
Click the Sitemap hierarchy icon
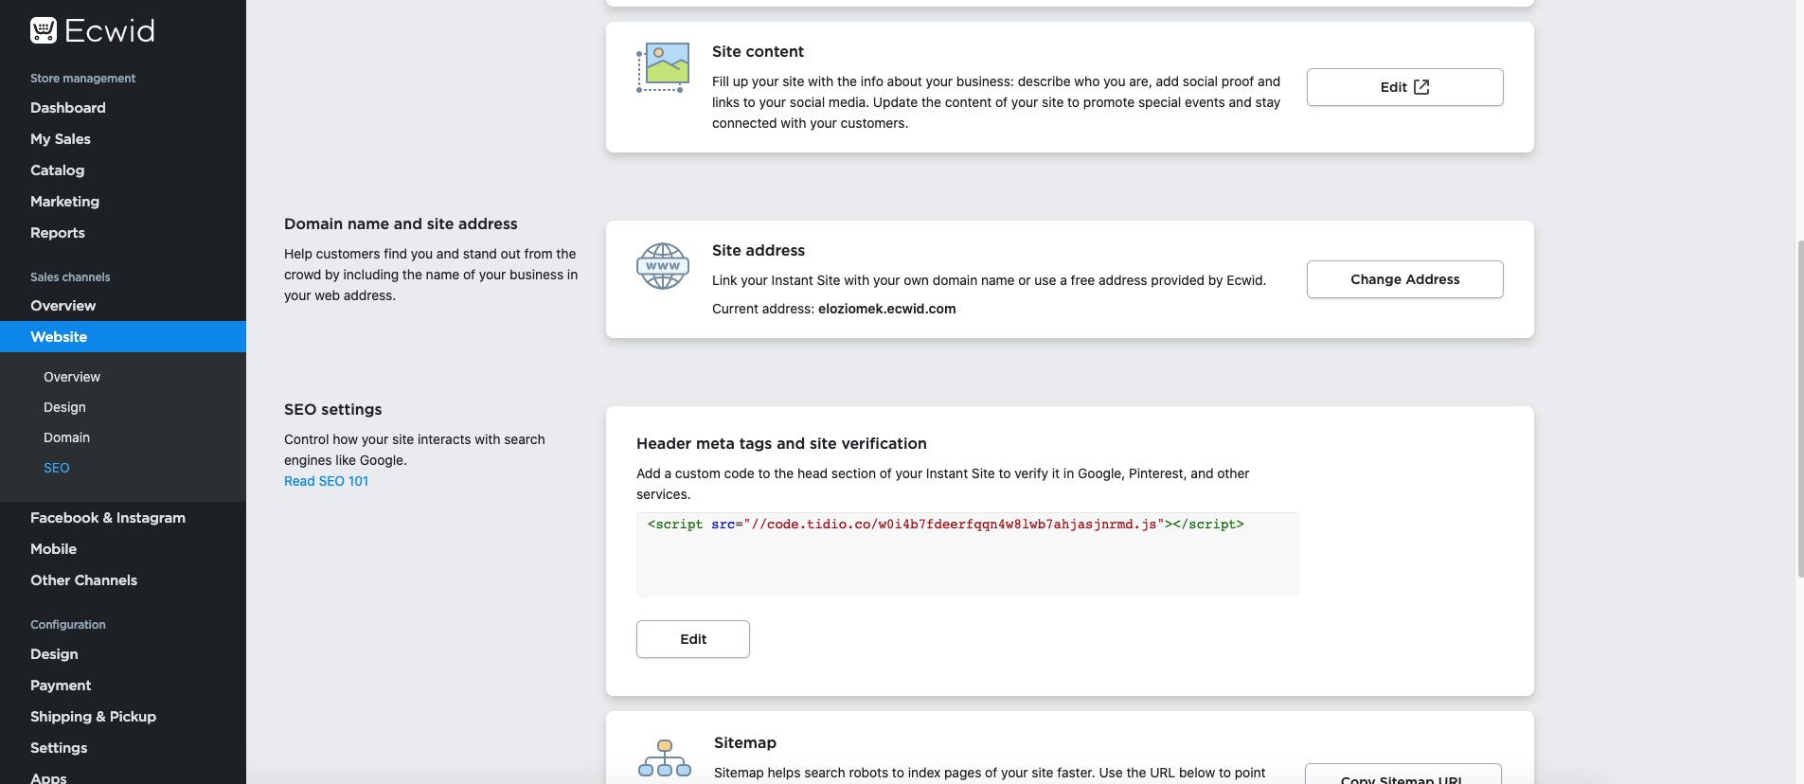pyautogui.click(x=665, y=758)
